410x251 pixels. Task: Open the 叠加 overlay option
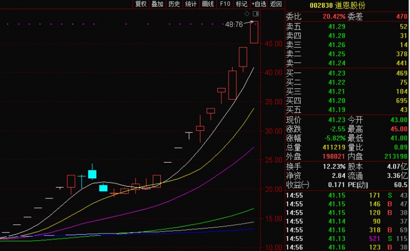tap(157, 4)
